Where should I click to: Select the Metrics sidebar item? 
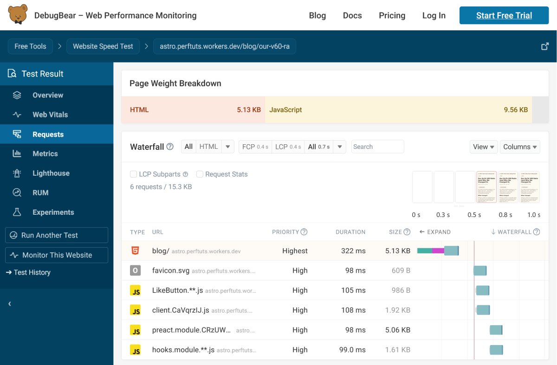pos(57,154)
